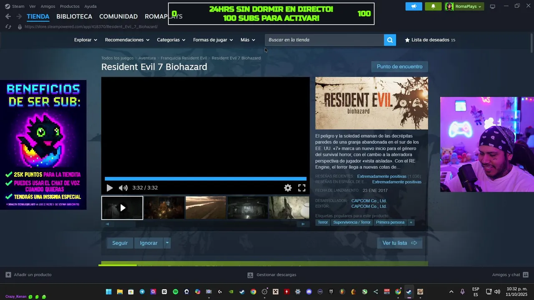Viewport: 534px width, 300px height.
Task: Click Todos los juegos breadcrumb
Action: click(x=117, y=58)
